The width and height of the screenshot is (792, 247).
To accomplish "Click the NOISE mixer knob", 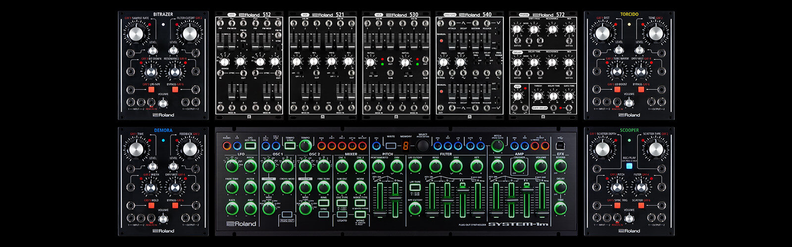I will click(360, 187).
